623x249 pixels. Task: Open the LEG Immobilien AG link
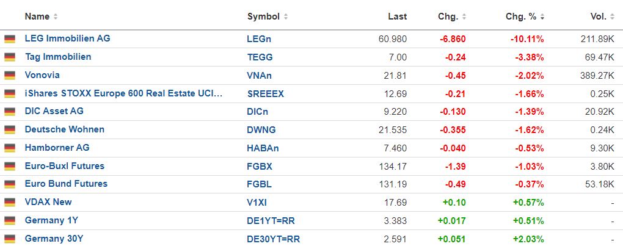[x=67, y=38]
